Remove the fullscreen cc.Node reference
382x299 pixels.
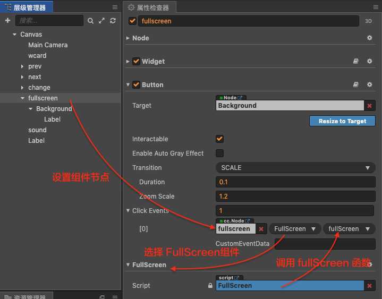[261, 229]
